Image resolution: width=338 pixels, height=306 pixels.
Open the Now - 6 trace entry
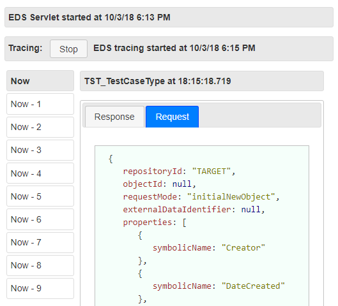[40, 219]
